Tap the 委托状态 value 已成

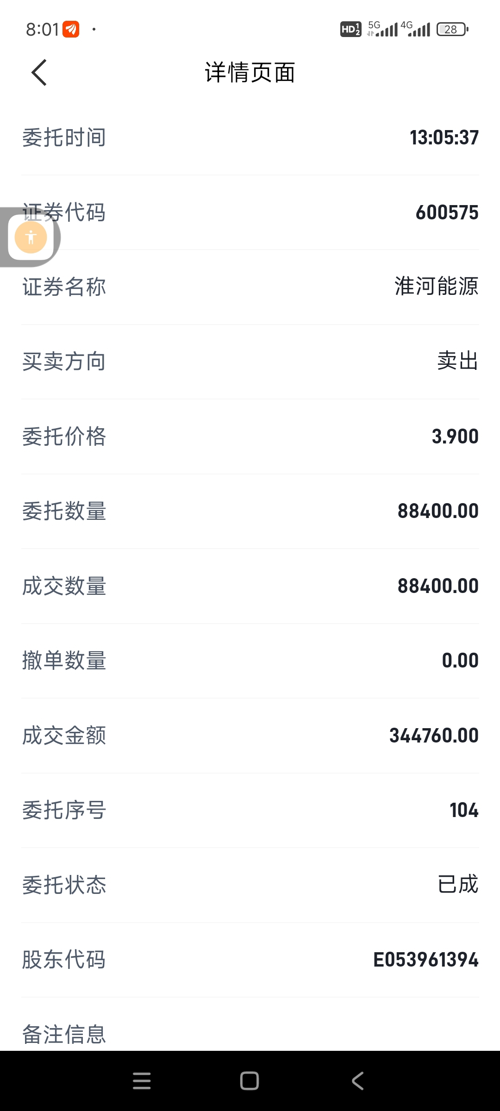[x=458, y=885]
